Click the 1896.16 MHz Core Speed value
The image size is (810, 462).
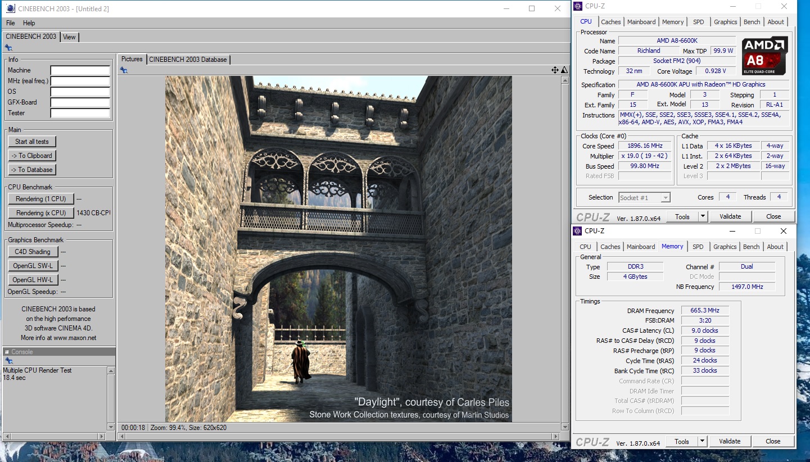click(644, 146)
